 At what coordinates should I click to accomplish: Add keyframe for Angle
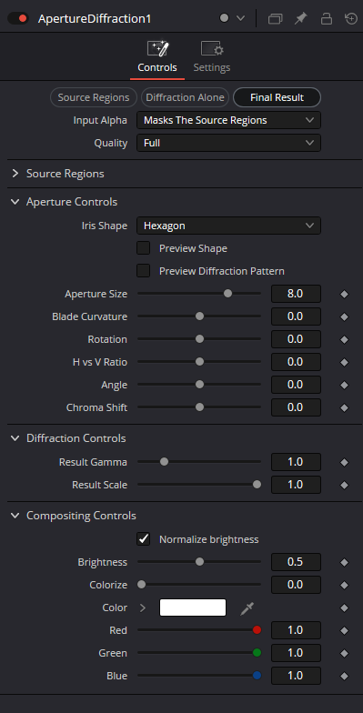(344, 386)
